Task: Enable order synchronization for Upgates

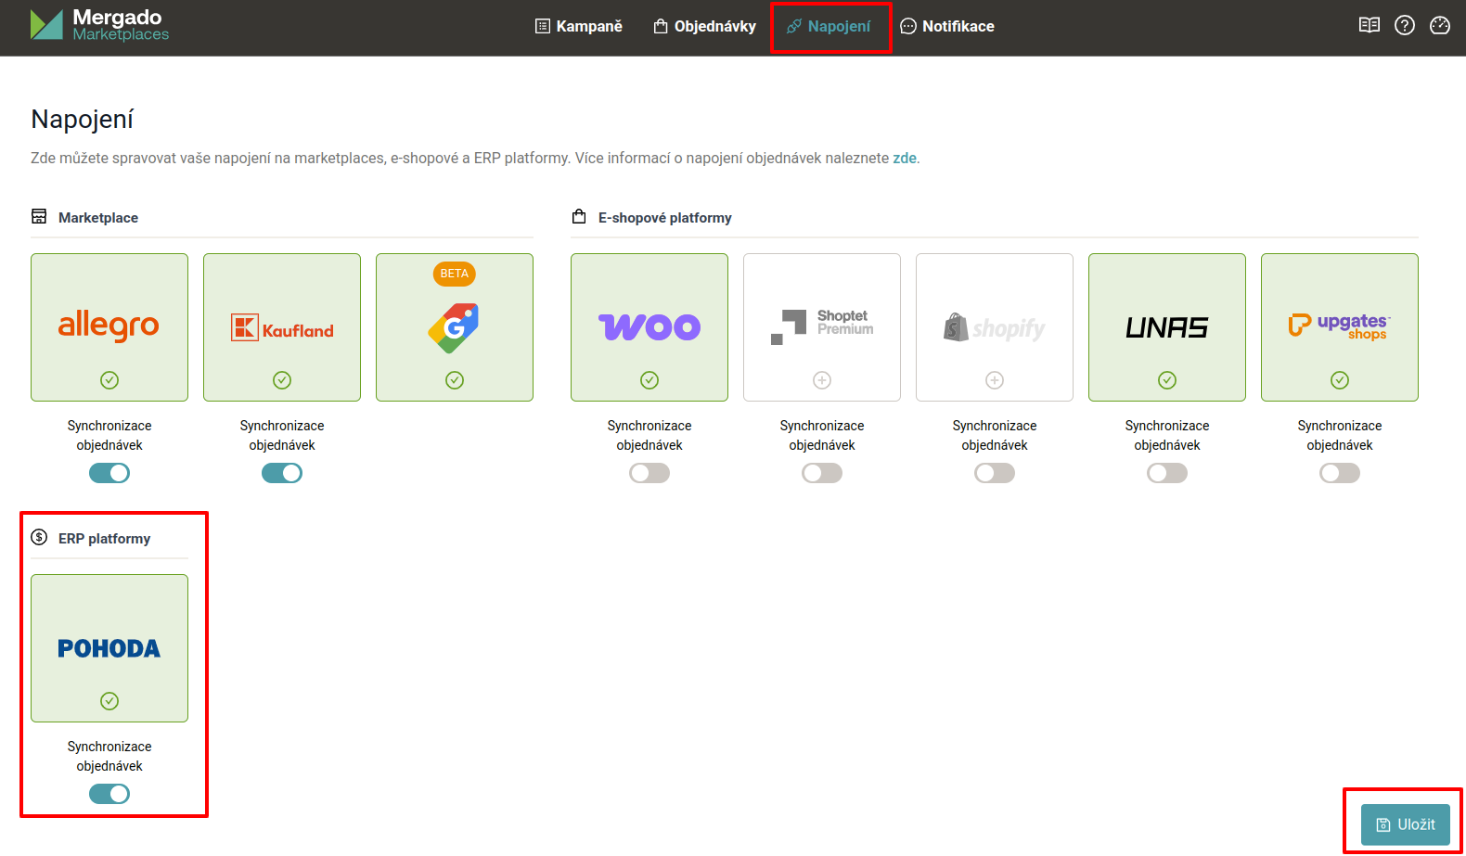Action: pyautogui.click(x=1340, y=473)
